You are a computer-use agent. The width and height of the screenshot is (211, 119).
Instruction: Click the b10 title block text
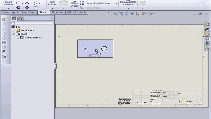(190, 101)
